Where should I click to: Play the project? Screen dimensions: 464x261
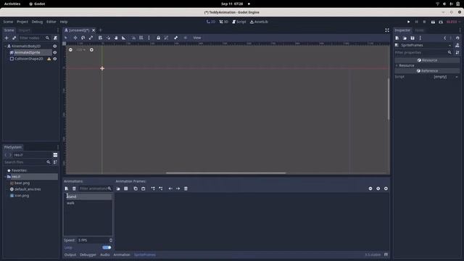tap(408, 22)
